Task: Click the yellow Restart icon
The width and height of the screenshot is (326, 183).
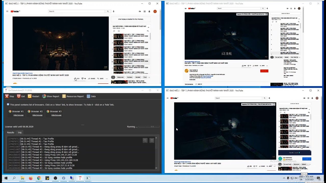Action: click(x=30, y=96)
